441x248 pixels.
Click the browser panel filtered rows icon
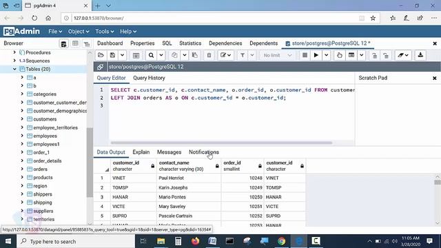point(87,43)
